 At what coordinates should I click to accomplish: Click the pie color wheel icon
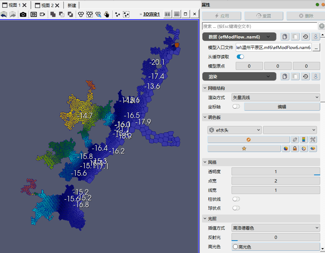tap(286, 148)
